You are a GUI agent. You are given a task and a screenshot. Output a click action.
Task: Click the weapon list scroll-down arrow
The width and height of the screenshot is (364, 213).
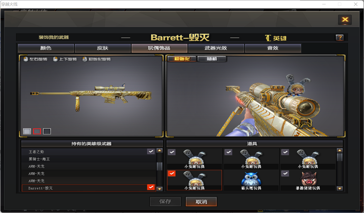[x=159, y=189]
